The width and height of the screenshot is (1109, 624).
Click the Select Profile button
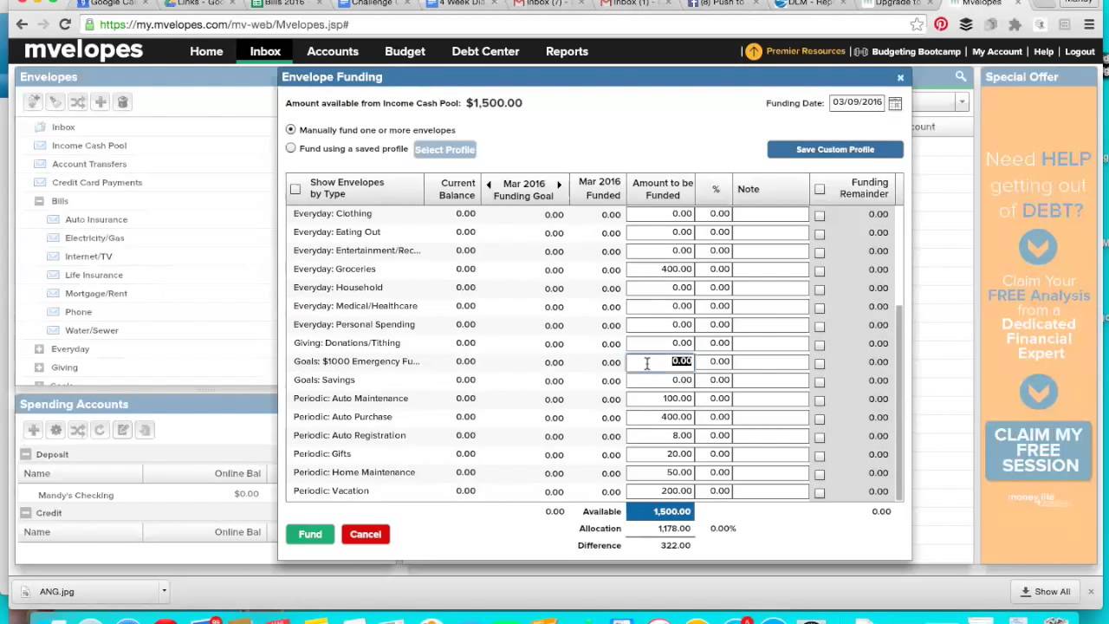pyautogui.click(x=444, y=150)
